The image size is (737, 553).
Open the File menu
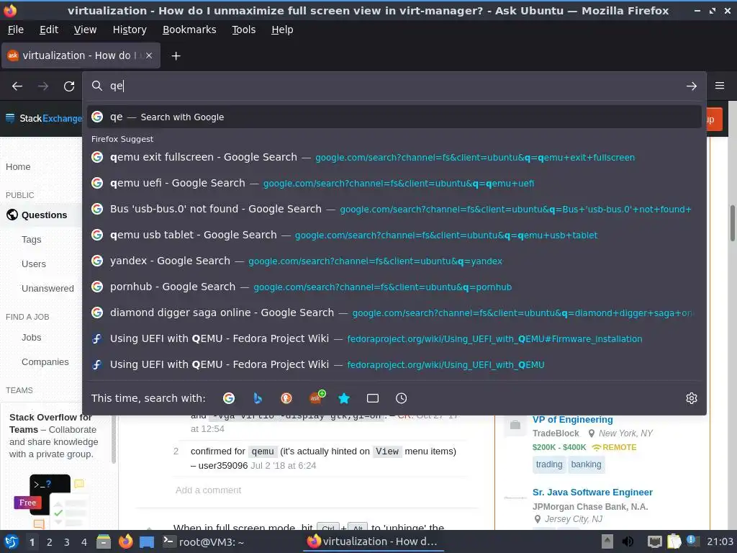[16, 30]
